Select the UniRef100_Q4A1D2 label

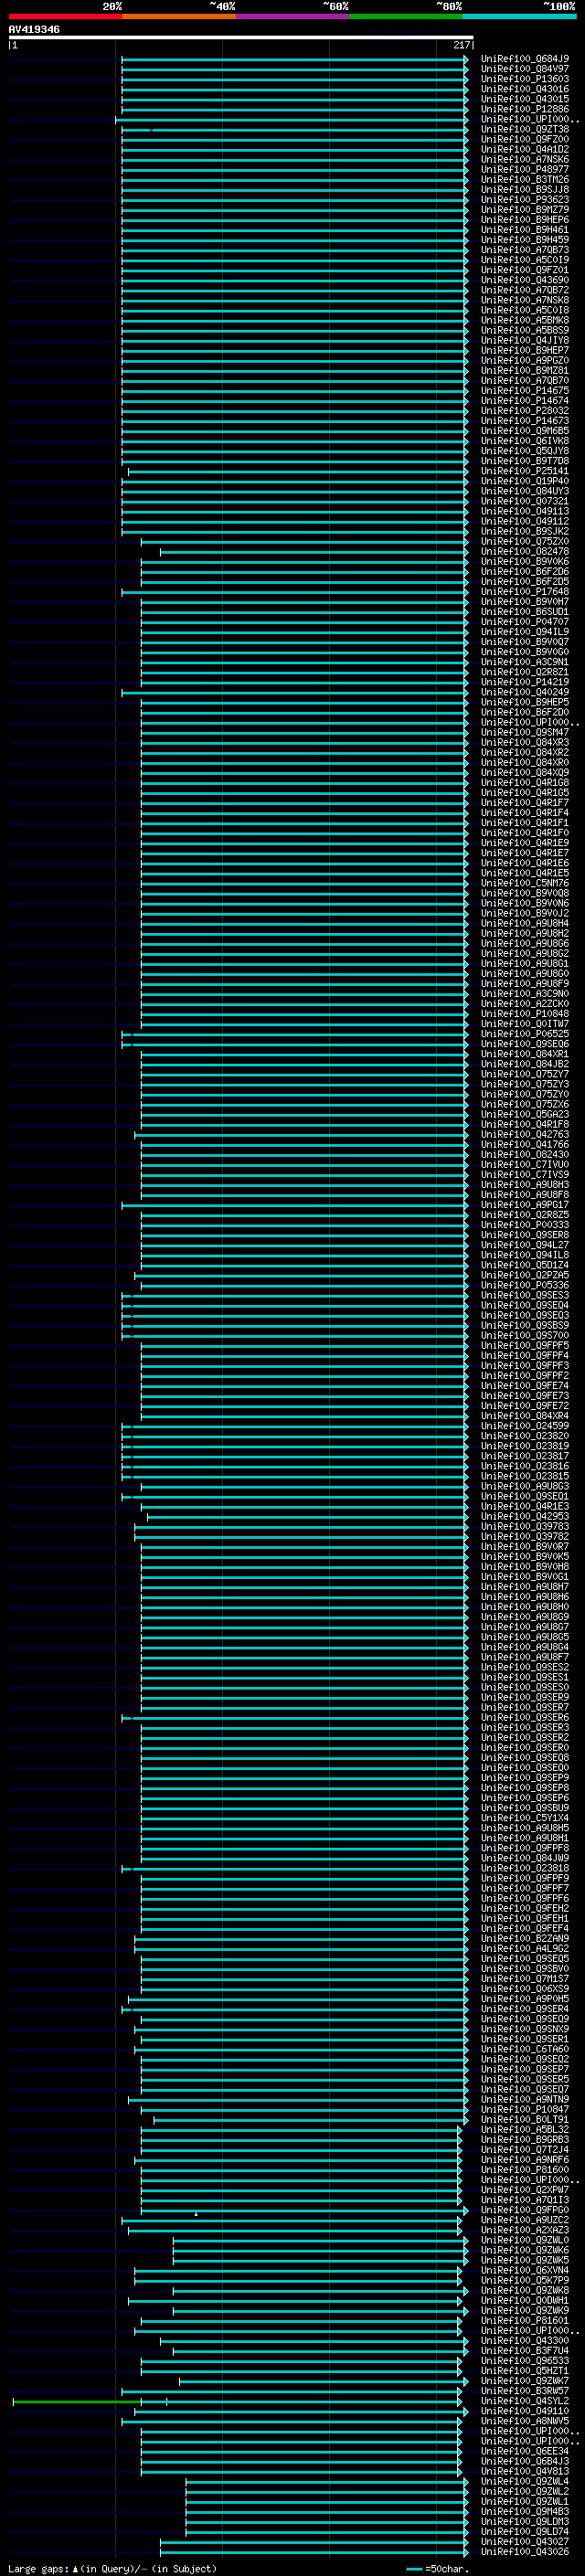tap(525, 149)
